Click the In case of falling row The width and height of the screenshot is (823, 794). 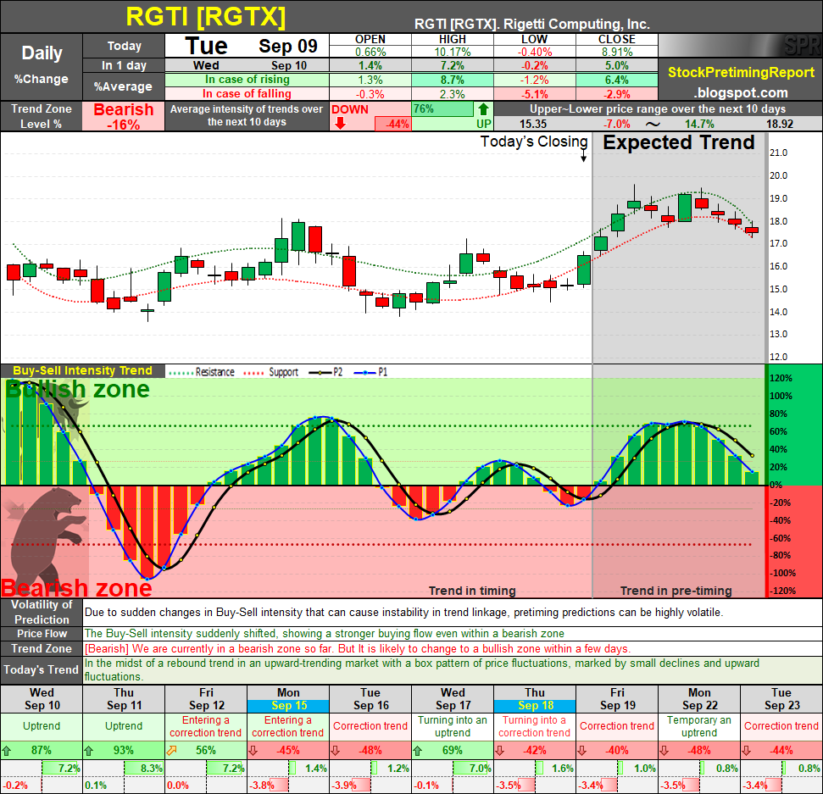pos(247,94)
